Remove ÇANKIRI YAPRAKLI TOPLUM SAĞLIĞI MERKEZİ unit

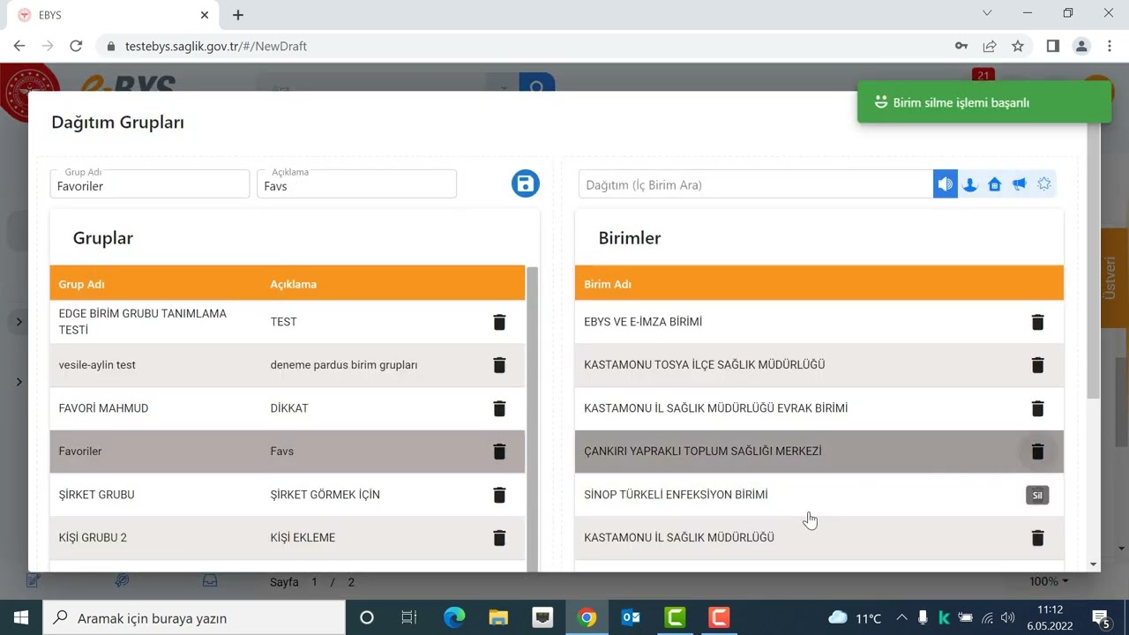pos(1037,451)
